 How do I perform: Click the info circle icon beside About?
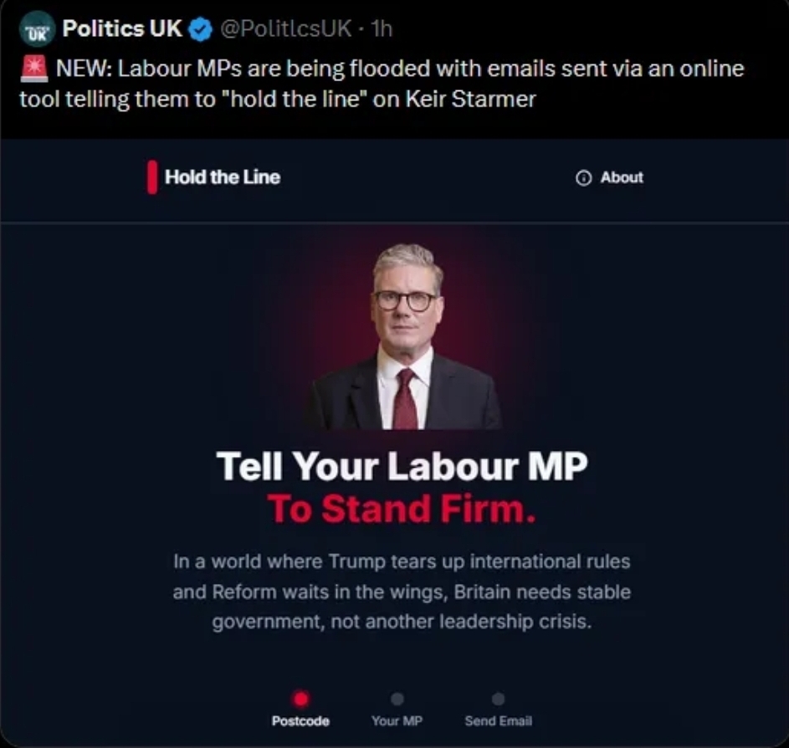click(583, 177)
